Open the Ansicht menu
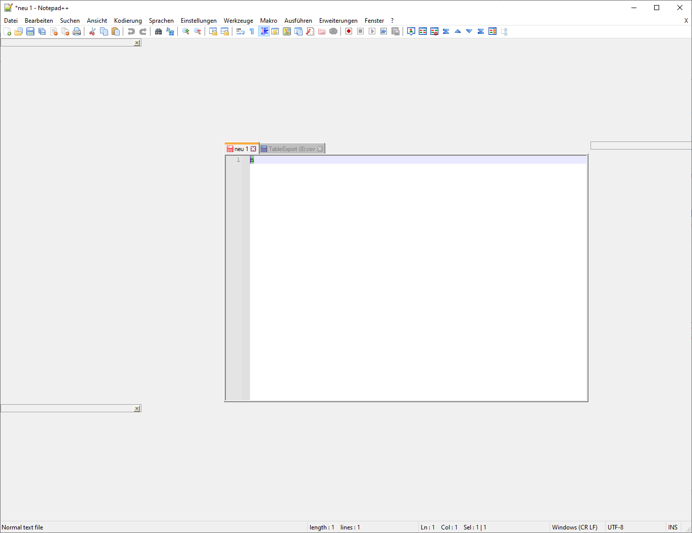The width and height of the screenshot is (692, 533). 97,21
